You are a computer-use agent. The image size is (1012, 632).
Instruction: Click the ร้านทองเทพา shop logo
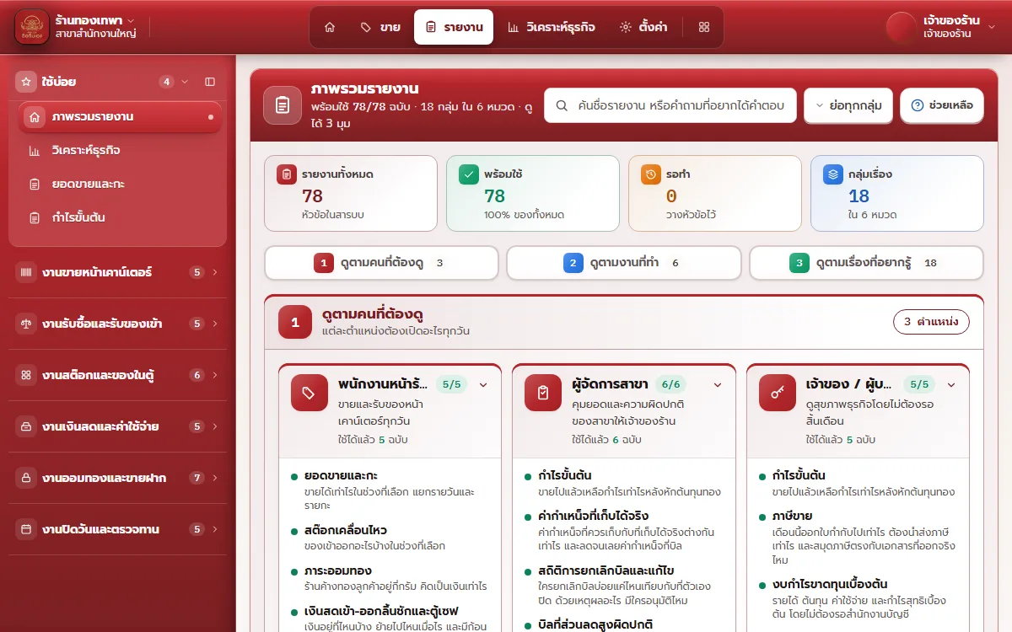pyautogui.click(x=32, y=25)
